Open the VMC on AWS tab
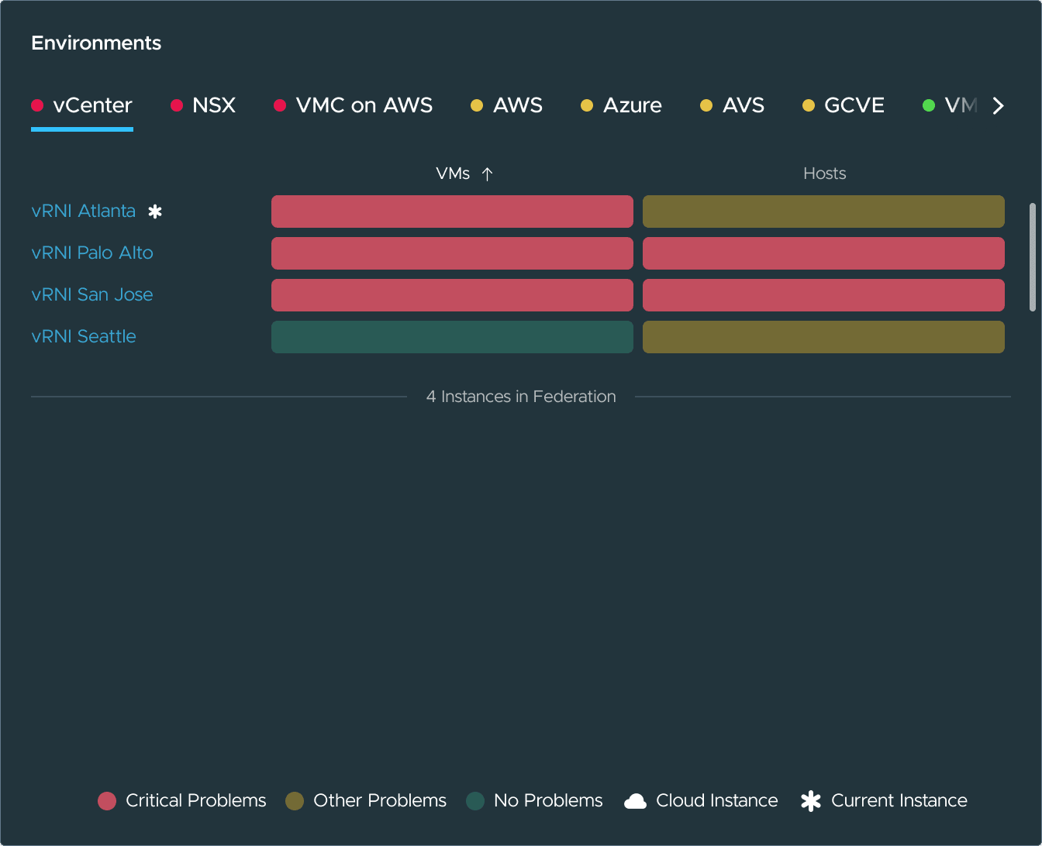 [354, 105]
